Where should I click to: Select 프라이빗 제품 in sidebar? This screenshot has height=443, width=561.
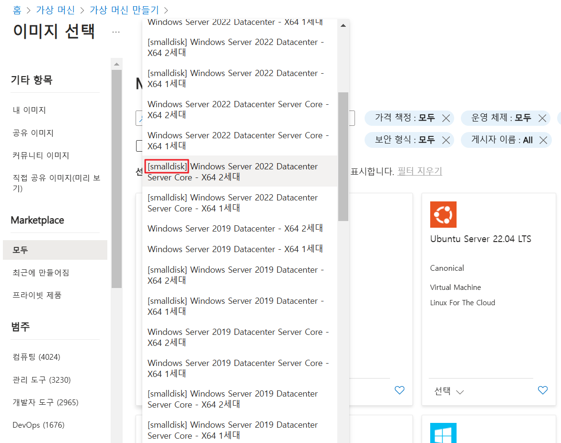point(37,295)
